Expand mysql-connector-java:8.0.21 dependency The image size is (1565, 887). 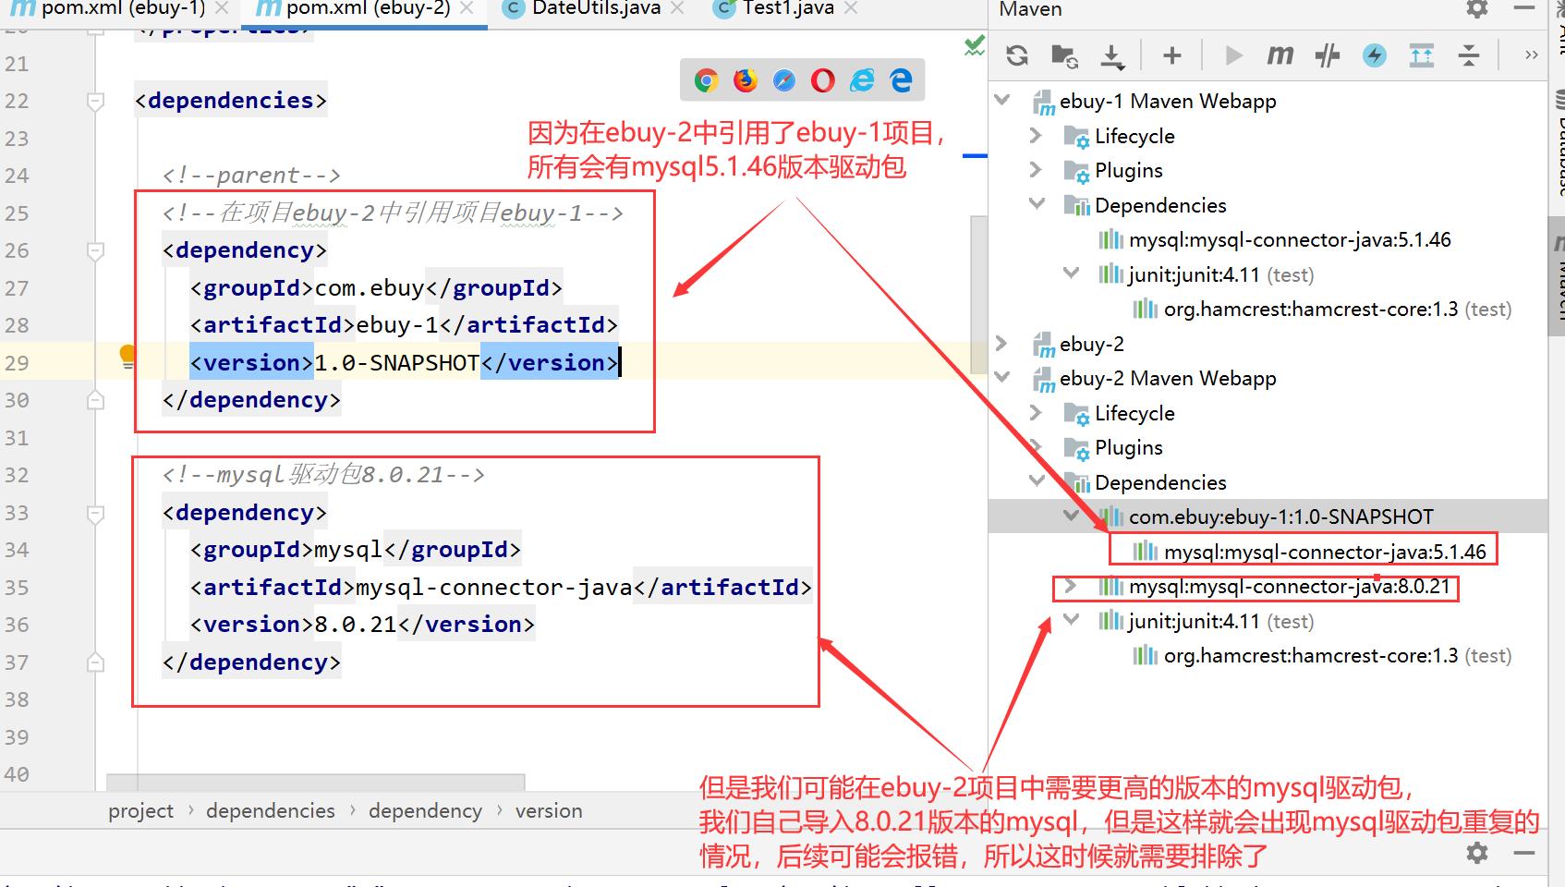pyautogui.click(x=1070, y=586)
